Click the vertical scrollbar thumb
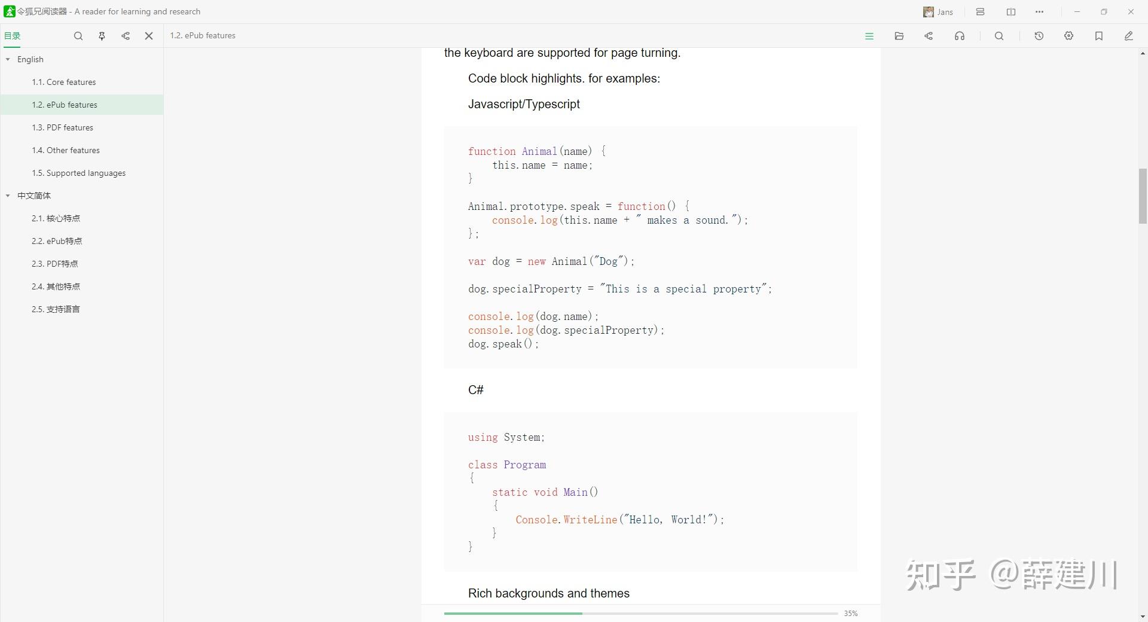The height and width of the screenshot is (622, 1148). (1143, 196)
